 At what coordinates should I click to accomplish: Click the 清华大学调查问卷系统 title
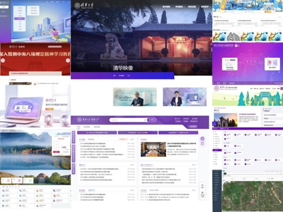click(56, 105)
